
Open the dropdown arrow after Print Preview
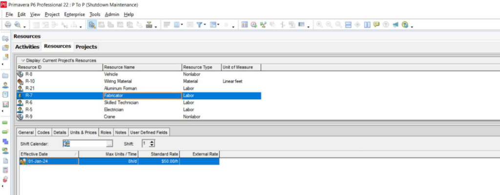(x=24, y=26)
